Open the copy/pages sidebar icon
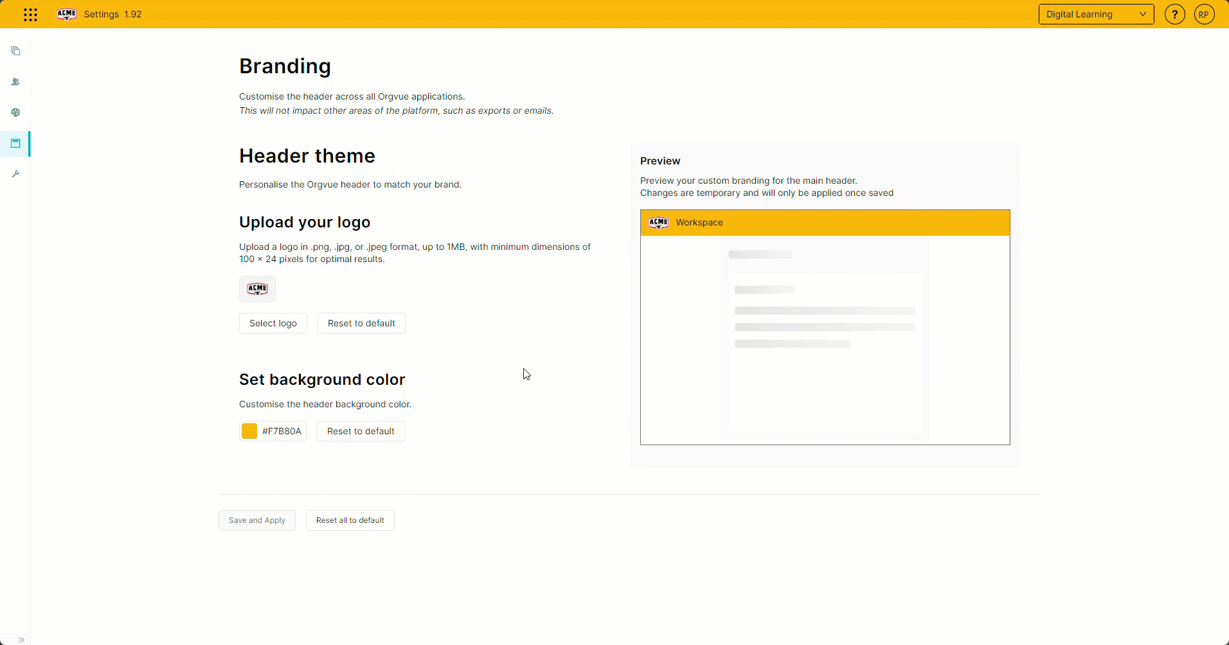This screenshot has height=645, width=1229. [x=15, y=51]
